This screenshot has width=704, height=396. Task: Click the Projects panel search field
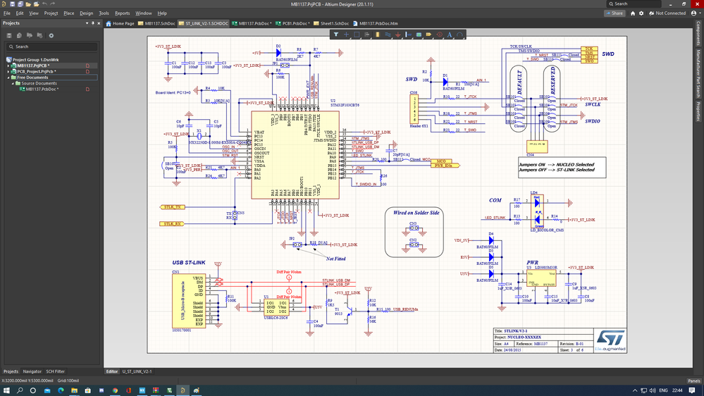(51, 47)
